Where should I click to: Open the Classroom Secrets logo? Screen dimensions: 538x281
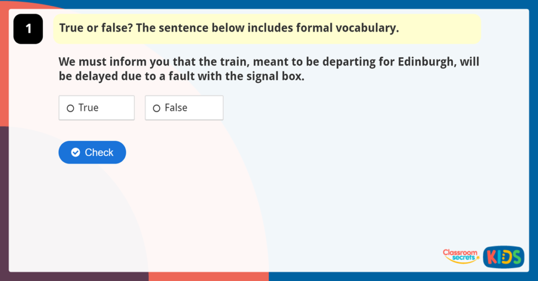[x=461, y=256]
